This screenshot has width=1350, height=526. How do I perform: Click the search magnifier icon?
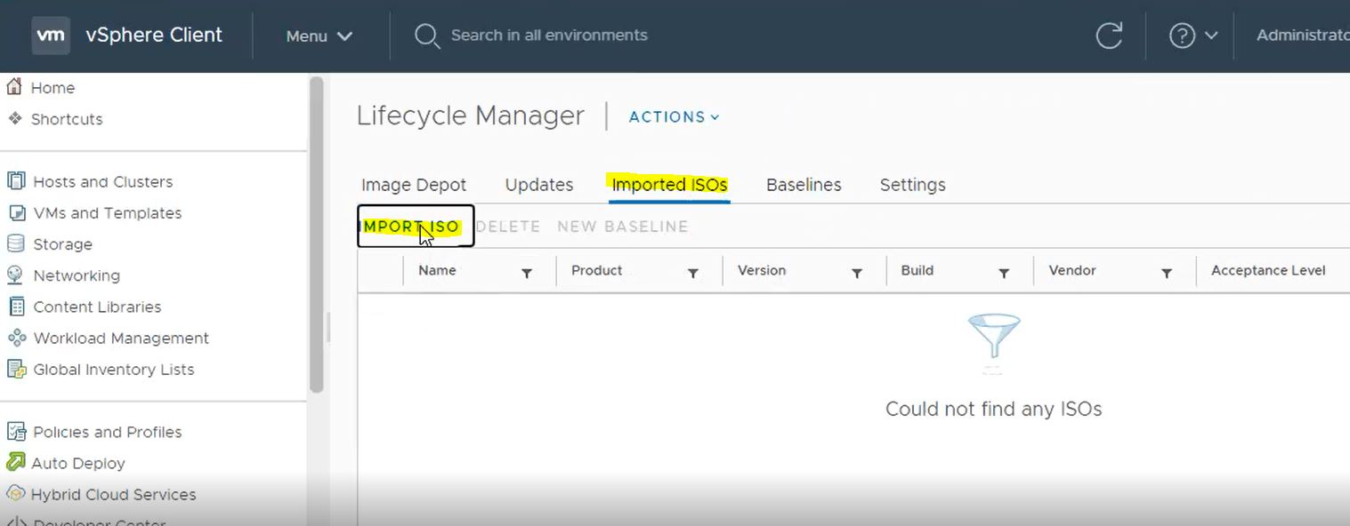[427, 36]
